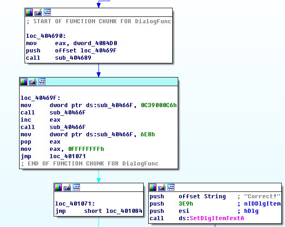Click mov eax instruction mnemonic in loc_404690
Screen dimensions: 285x227
[31, 43]
